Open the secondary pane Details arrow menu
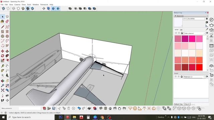 (207, 77)
